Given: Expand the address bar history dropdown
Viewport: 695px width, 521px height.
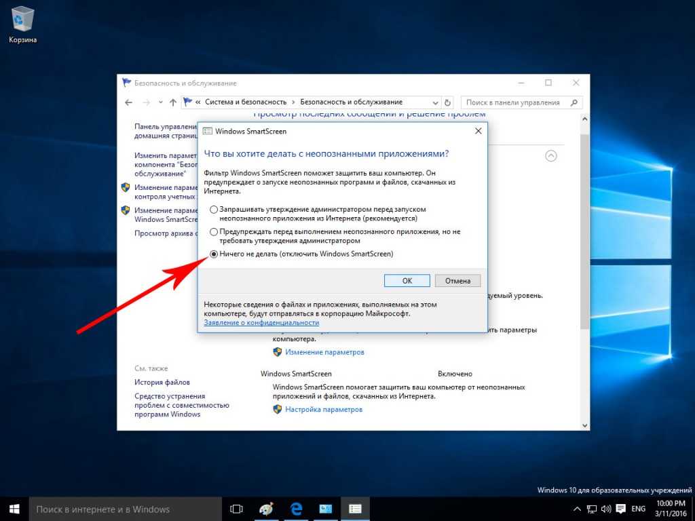Looking at the screenshot, I should (x=435, y=102).
